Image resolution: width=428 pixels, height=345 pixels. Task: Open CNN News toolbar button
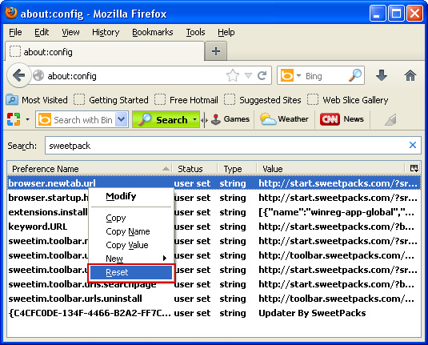tap(342, 119)
